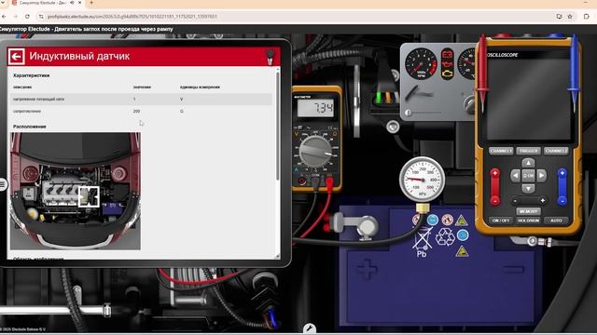This screenshot has width=597, height=335.
Task: Click the leftmost multimeter socket
Action: pos(302,181)
